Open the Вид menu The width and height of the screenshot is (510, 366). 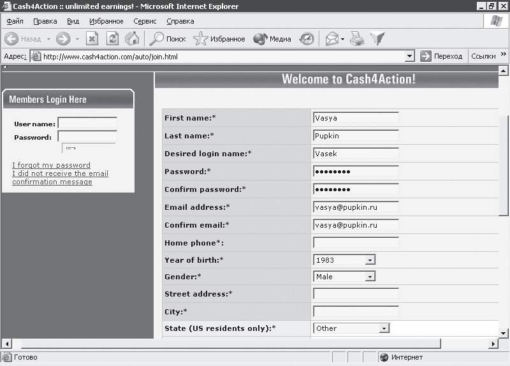click(73, 21)
